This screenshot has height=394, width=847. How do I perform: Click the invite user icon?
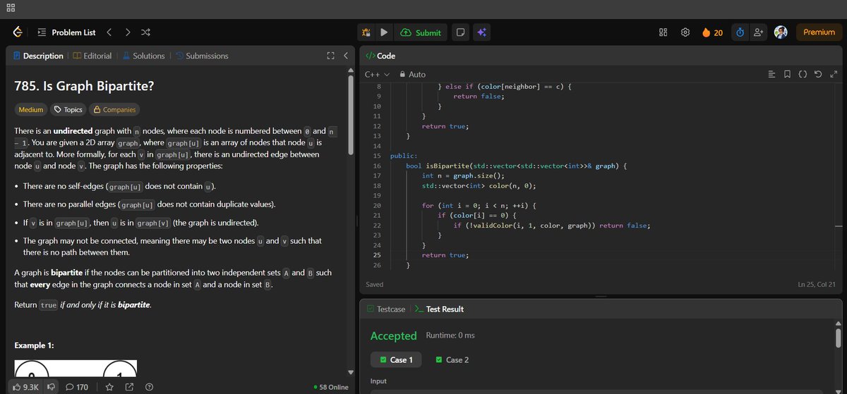[759, 32]
